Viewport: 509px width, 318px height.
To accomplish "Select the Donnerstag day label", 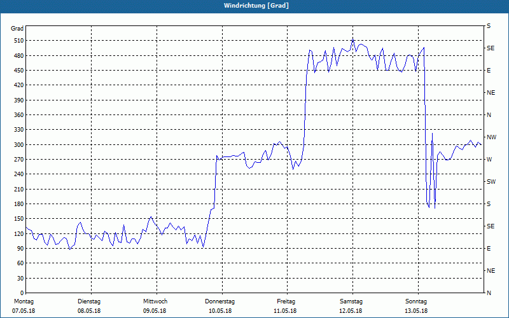I will 220,301.
